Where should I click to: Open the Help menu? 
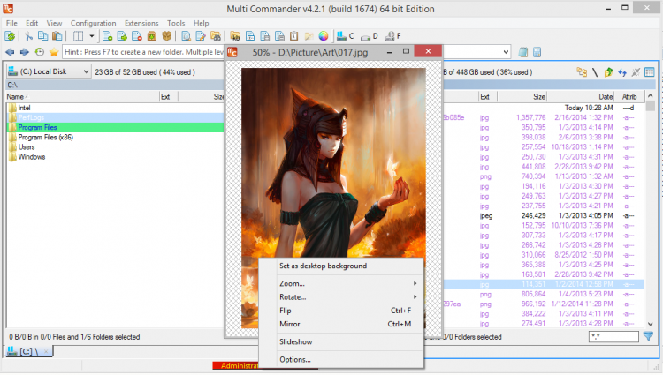pyautogui.click(x=201, y=23)
